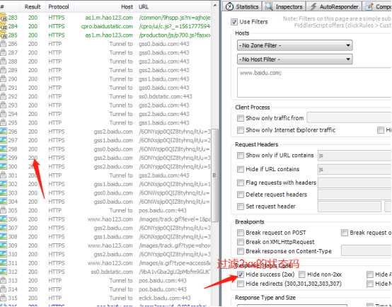Select host www.hao123.com in row 306
The width and height of the screenshot is (392, 307).
coord(110,219)
